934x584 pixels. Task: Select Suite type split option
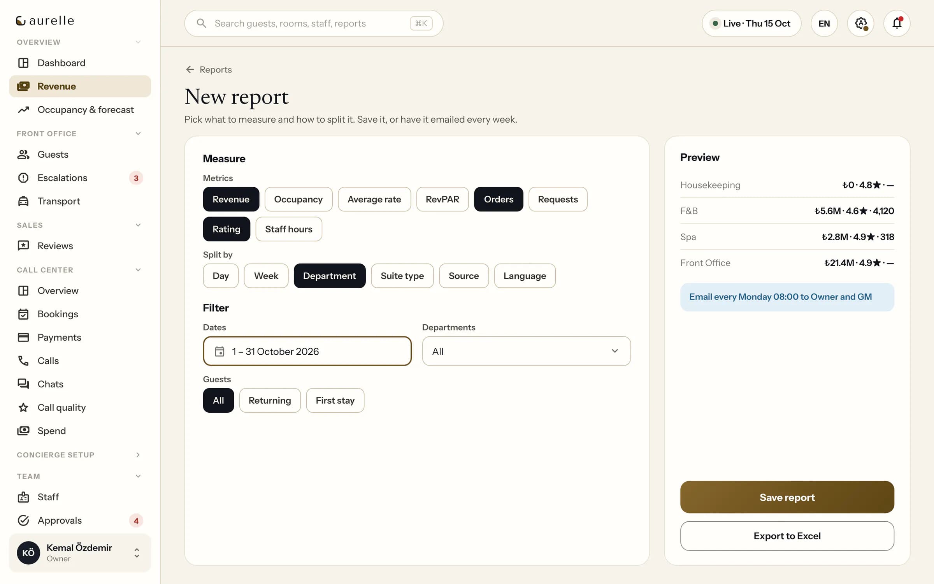click(x=402, y=276)
